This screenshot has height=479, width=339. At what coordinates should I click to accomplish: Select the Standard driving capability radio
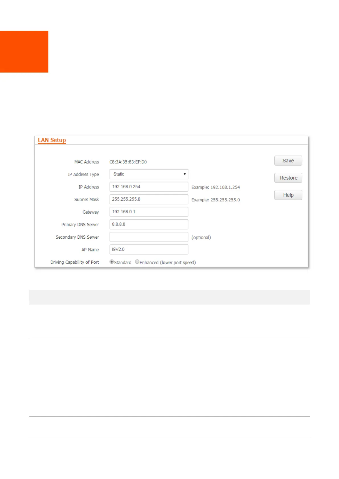[x=112, y=262]
